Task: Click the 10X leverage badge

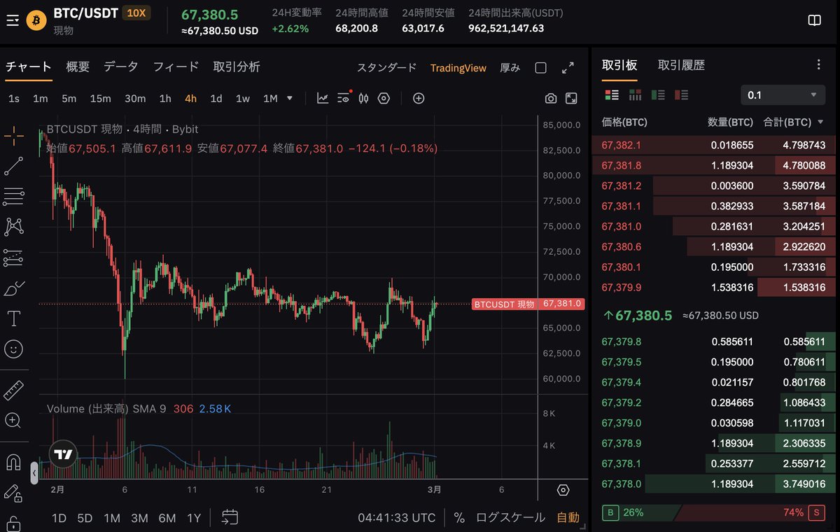Action: (136, 13)
